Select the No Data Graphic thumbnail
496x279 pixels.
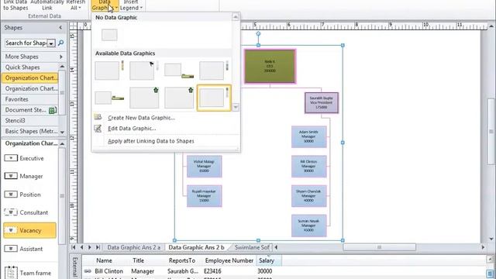pos(109,35)
